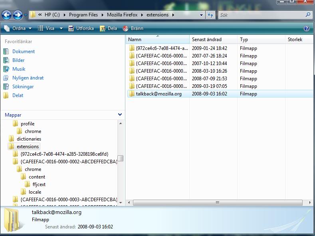Select ffjcext folder in the tree
The width and height of the screenshot is (315, 236).
tap(39, 184)
